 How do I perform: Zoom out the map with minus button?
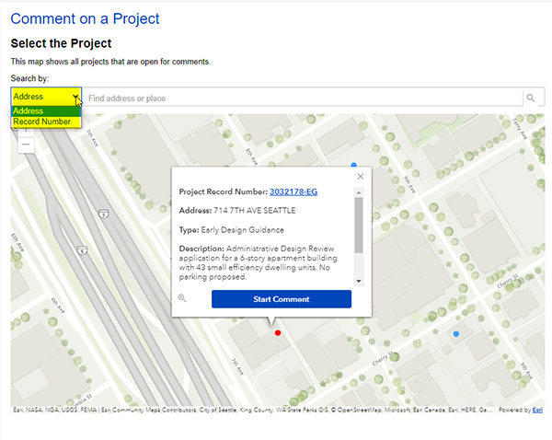[26, 145]
